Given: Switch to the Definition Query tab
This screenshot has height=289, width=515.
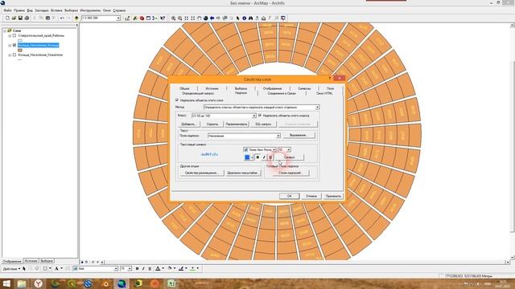Looking at the screenshot, I should coord(198,93).
